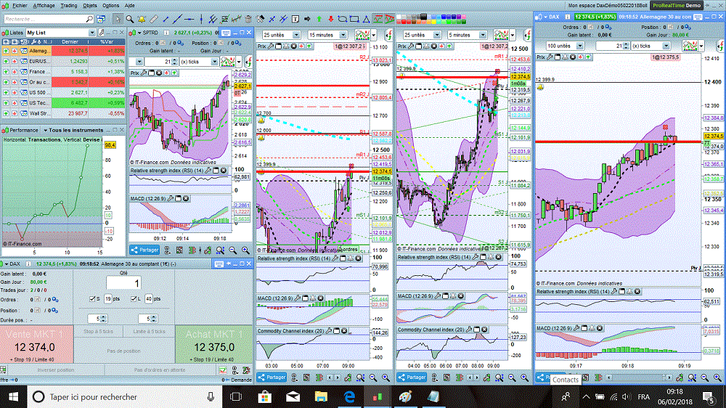
Task: Click Achat MKT 1 buy button
Action: click(214, 345)
